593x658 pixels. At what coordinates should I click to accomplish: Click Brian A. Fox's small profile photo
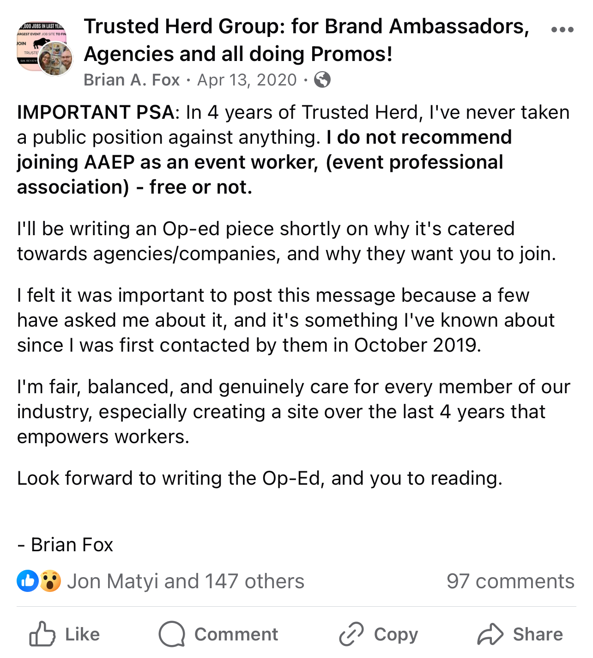(56, 60)
